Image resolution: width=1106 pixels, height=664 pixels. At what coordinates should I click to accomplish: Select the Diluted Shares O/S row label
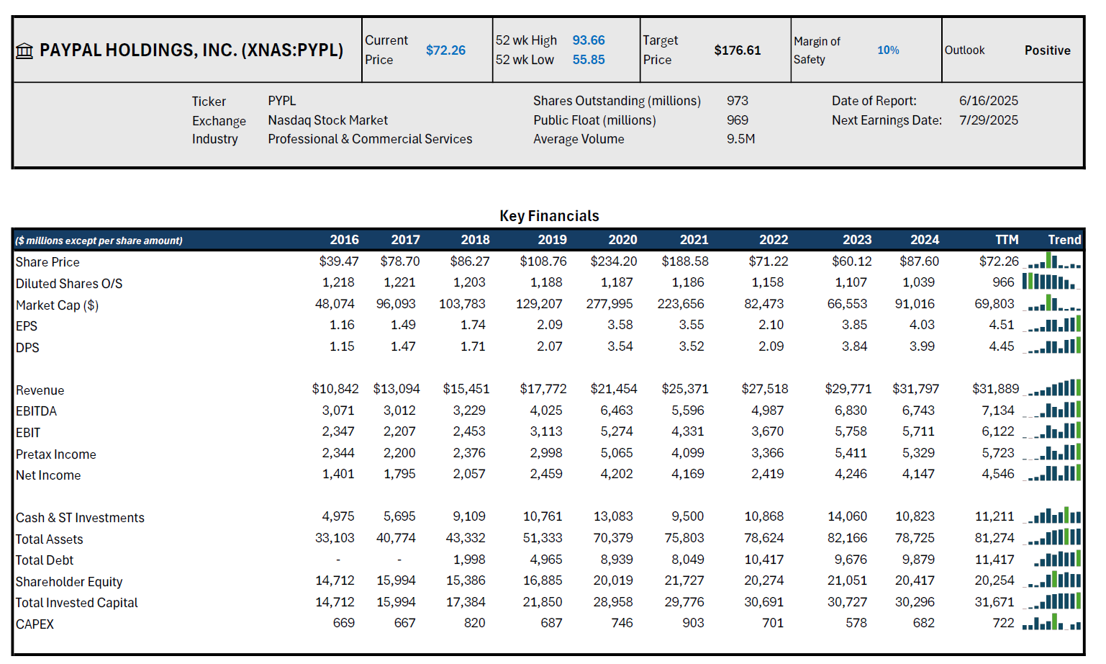click(69, 284)
